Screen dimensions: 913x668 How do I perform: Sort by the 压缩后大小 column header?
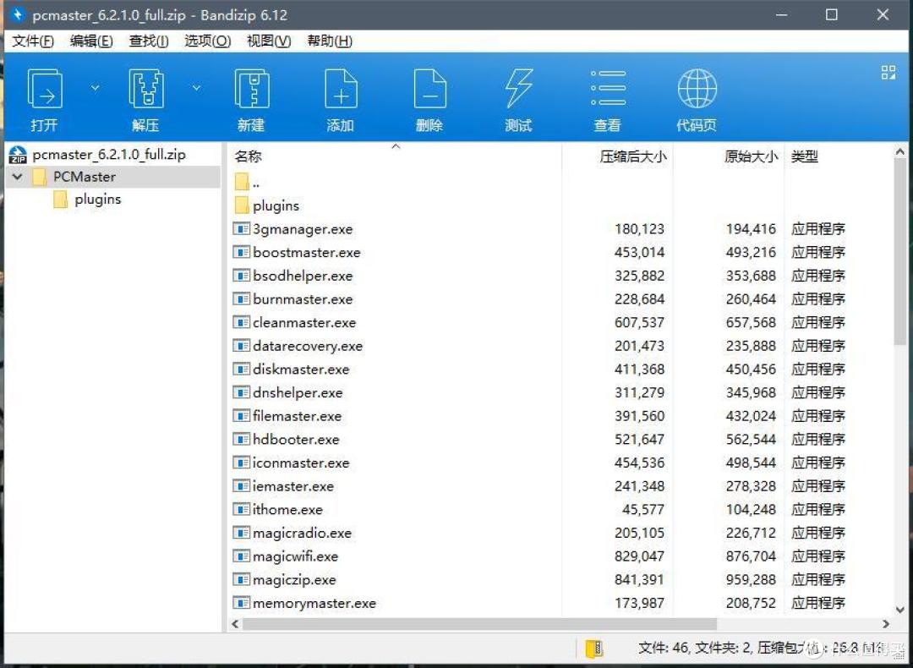pyautogui.click(x=633, y=156)
